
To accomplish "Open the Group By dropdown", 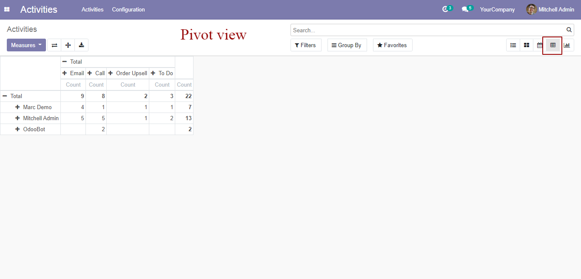I will tap(347, 45).
